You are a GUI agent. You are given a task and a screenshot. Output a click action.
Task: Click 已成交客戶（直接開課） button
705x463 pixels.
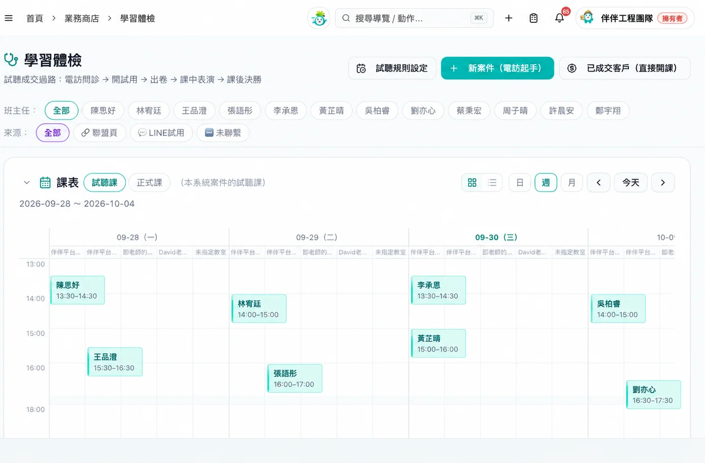(x=625, y=68)
